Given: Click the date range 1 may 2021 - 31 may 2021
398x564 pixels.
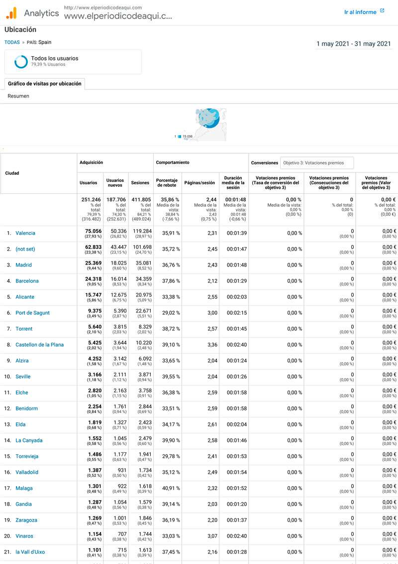Looking at the screenshot, I should click(353, 43).
